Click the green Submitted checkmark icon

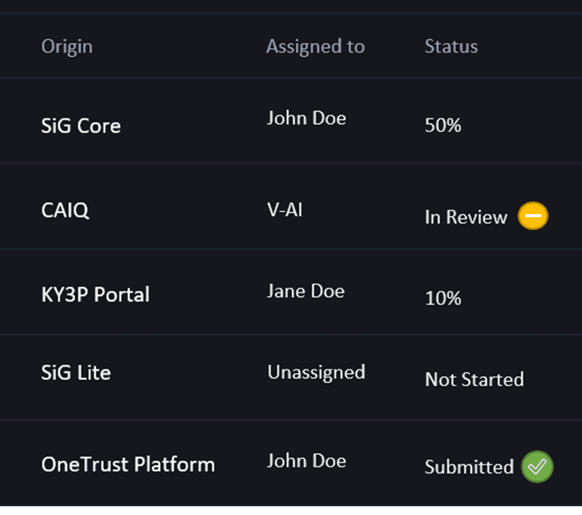[x=537, y=466]
